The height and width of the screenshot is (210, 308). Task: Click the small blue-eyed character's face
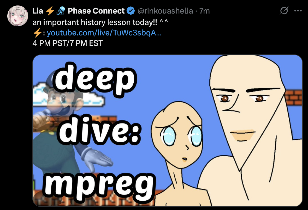coord(177,135)
